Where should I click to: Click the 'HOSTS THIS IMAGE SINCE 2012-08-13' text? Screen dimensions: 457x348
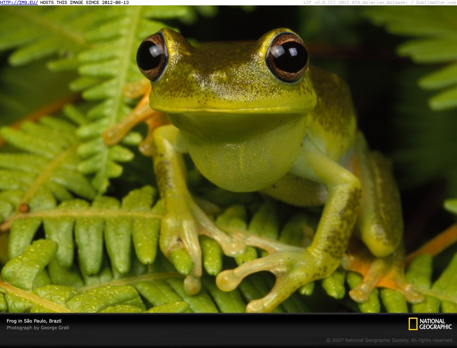click(84, 3)
